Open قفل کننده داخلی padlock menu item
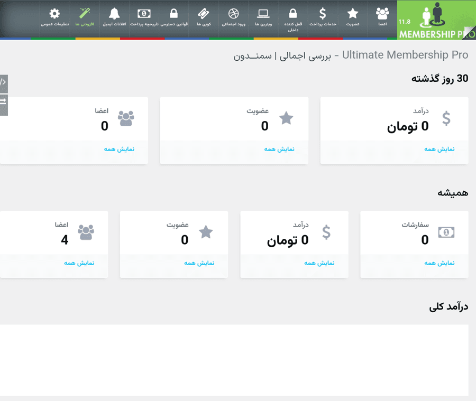 click(x=293, y=20)
